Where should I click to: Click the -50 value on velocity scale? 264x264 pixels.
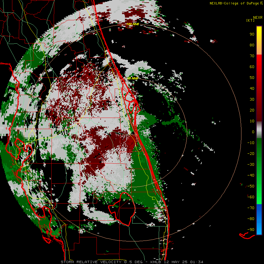251,186
